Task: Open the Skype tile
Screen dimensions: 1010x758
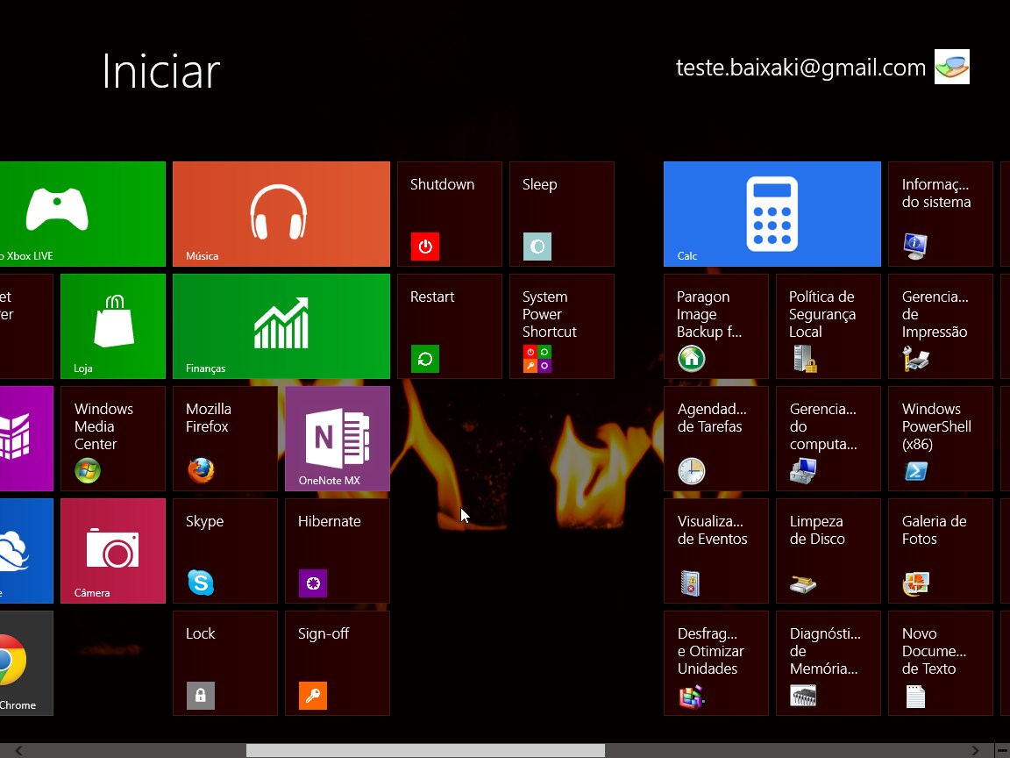Action: [x=224, y=551]
